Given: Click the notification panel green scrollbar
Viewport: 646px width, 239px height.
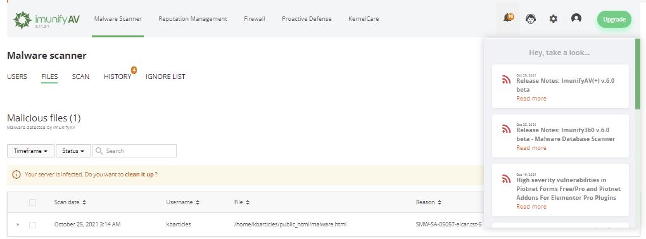Looking at the screenshot, I should [x=638, y=74].
